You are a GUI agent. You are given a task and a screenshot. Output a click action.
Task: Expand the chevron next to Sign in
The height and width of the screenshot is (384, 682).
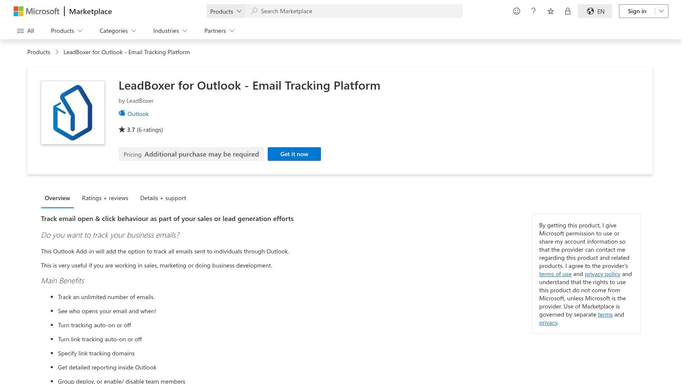(x=660, y=11)
